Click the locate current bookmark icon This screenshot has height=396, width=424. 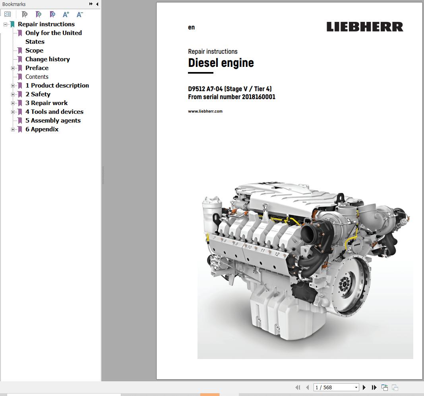click(x=52, y=14)
